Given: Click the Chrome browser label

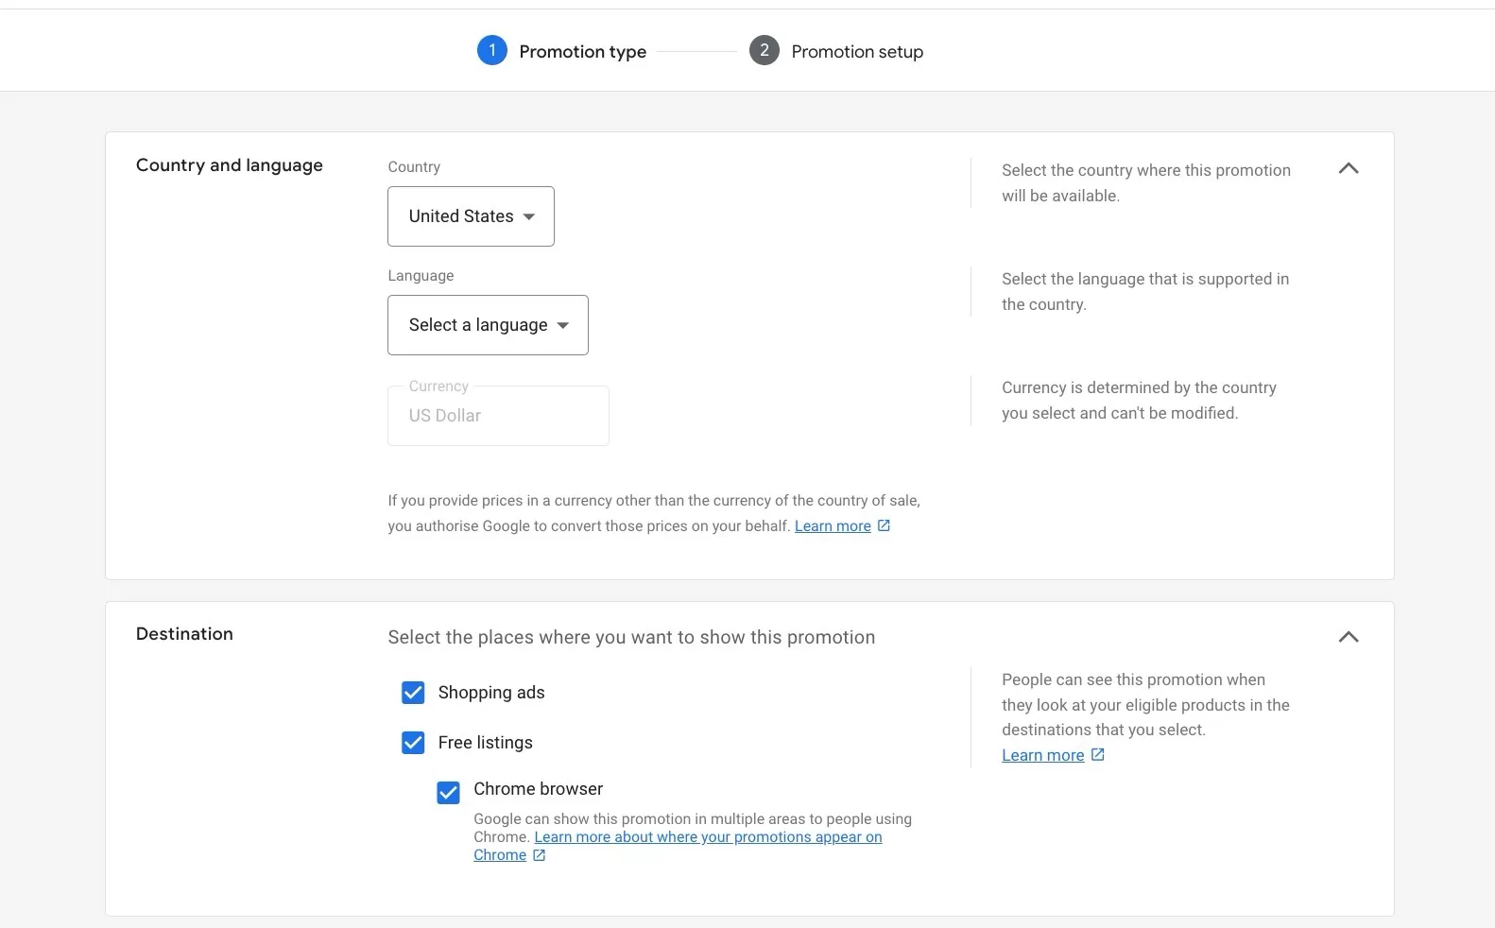Looking at the screenshot, I should tap(538, 789).
